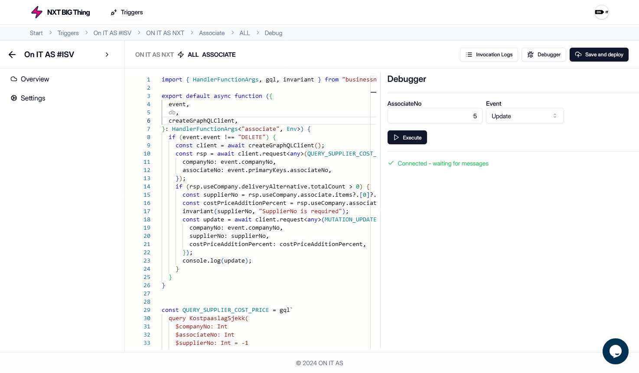Click line 6 in the code editor
The width and height of the screenshot is (639, 373).
pos(260,121)
